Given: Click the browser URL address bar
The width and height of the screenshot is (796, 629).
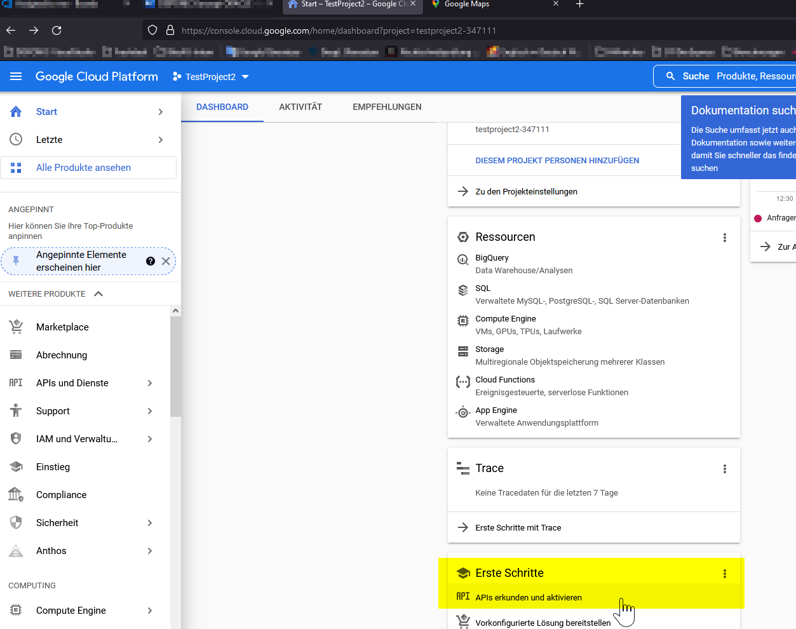Looking at the screenshot, I should [x=470, y=30].
